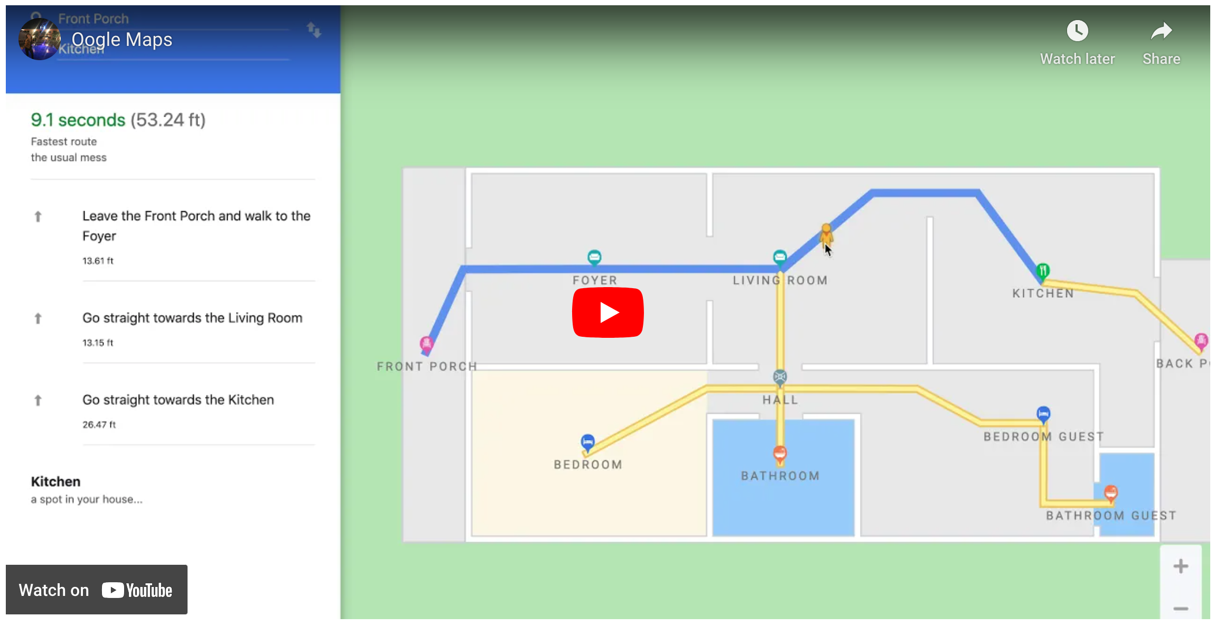Viewport: 1215px width, 626px height.
Task: Click the Bedroom bed pin
Action: pos(587,442)
